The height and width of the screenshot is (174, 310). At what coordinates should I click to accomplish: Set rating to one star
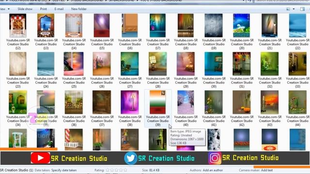108,170
